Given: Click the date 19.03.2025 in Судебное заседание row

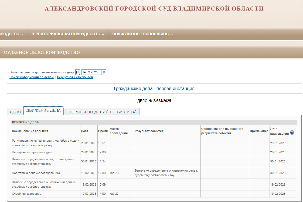Looking at the screenshot, I should pos(88,194).
